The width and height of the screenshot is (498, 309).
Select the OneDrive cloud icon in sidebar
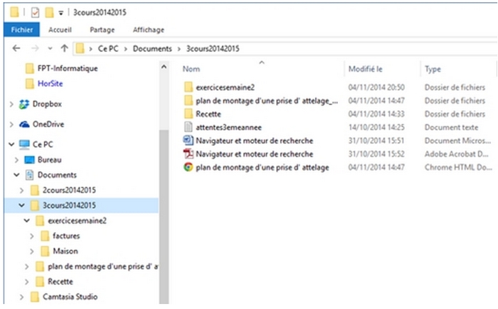coord(25,124)
